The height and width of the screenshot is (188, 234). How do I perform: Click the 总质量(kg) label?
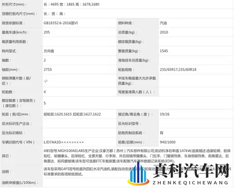click(127, 32)
